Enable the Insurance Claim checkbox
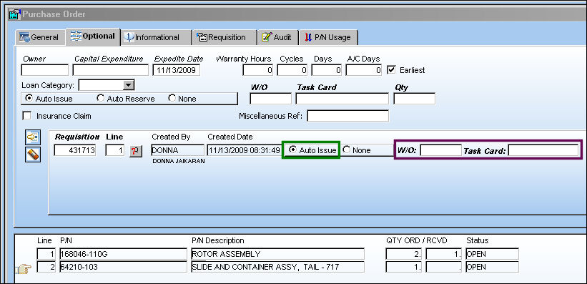Screen dimensions: 587x284 coord(26,116)
